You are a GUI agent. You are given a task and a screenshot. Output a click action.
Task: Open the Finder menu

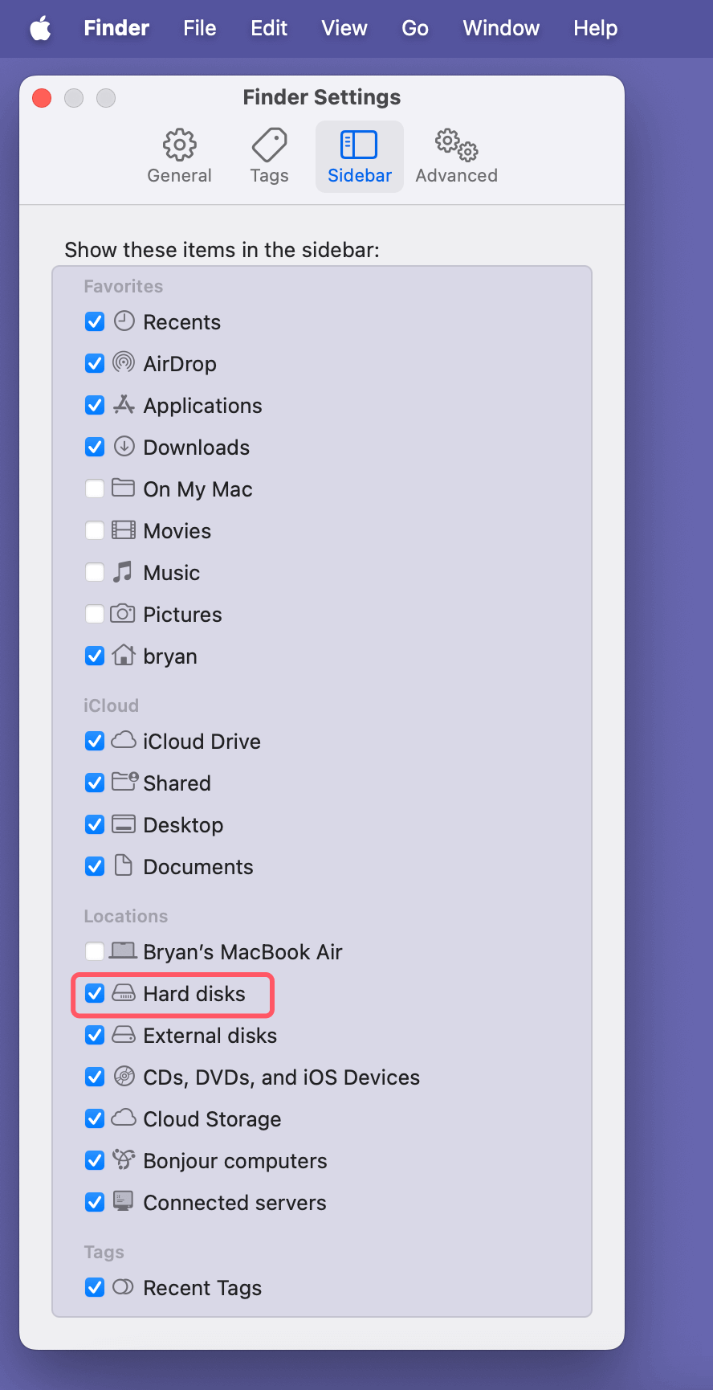[x=116, y=28]
